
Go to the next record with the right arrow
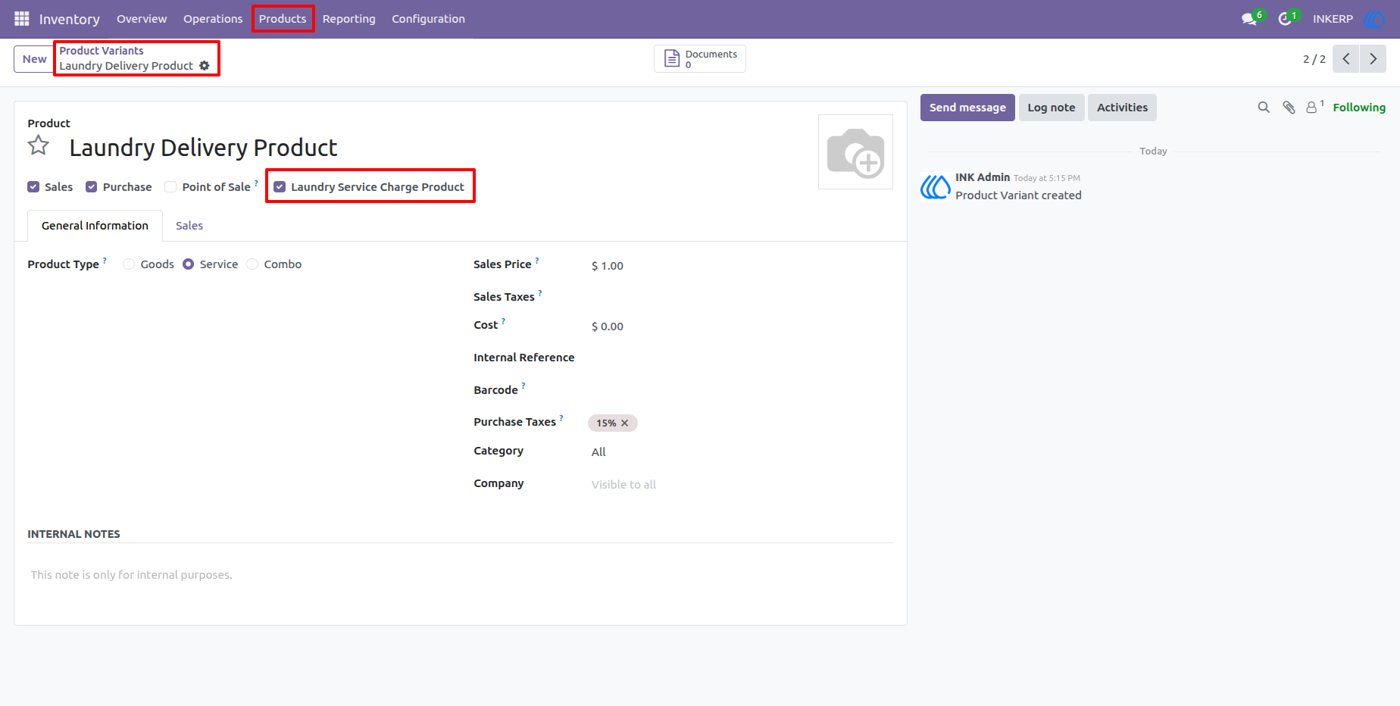1373,59
